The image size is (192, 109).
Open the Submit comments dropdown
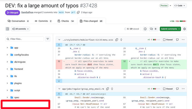coord(170,29)
